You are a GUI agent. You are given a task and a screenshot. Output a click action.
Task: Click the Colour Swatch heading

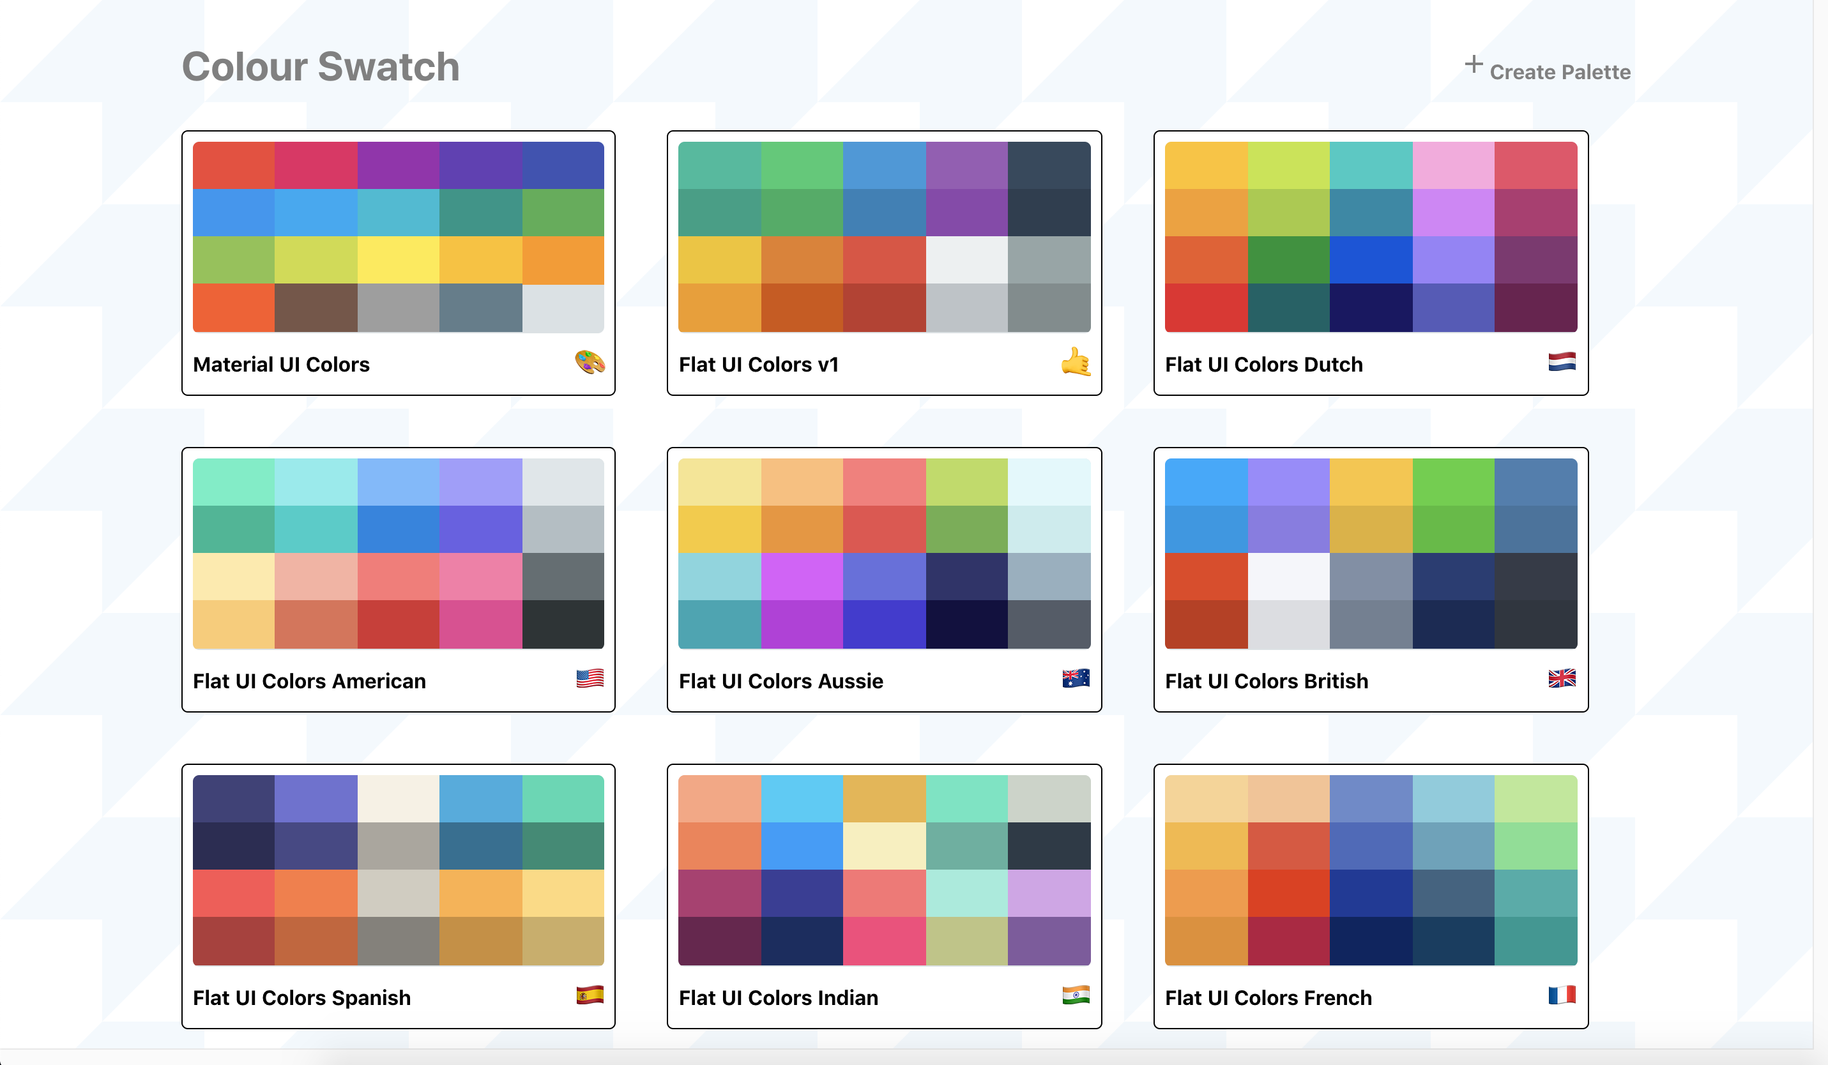pyautogui.click(x=321, y=66)
